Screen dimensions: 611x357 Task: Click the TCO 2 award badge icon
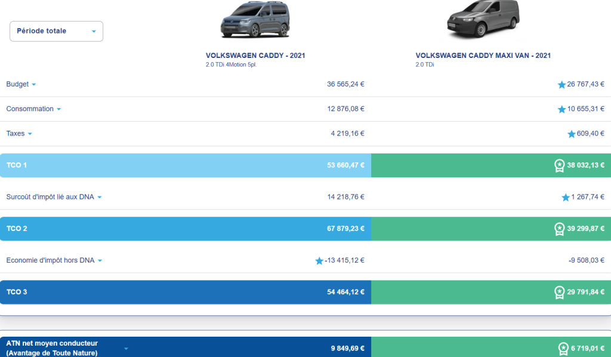point(559,229)
